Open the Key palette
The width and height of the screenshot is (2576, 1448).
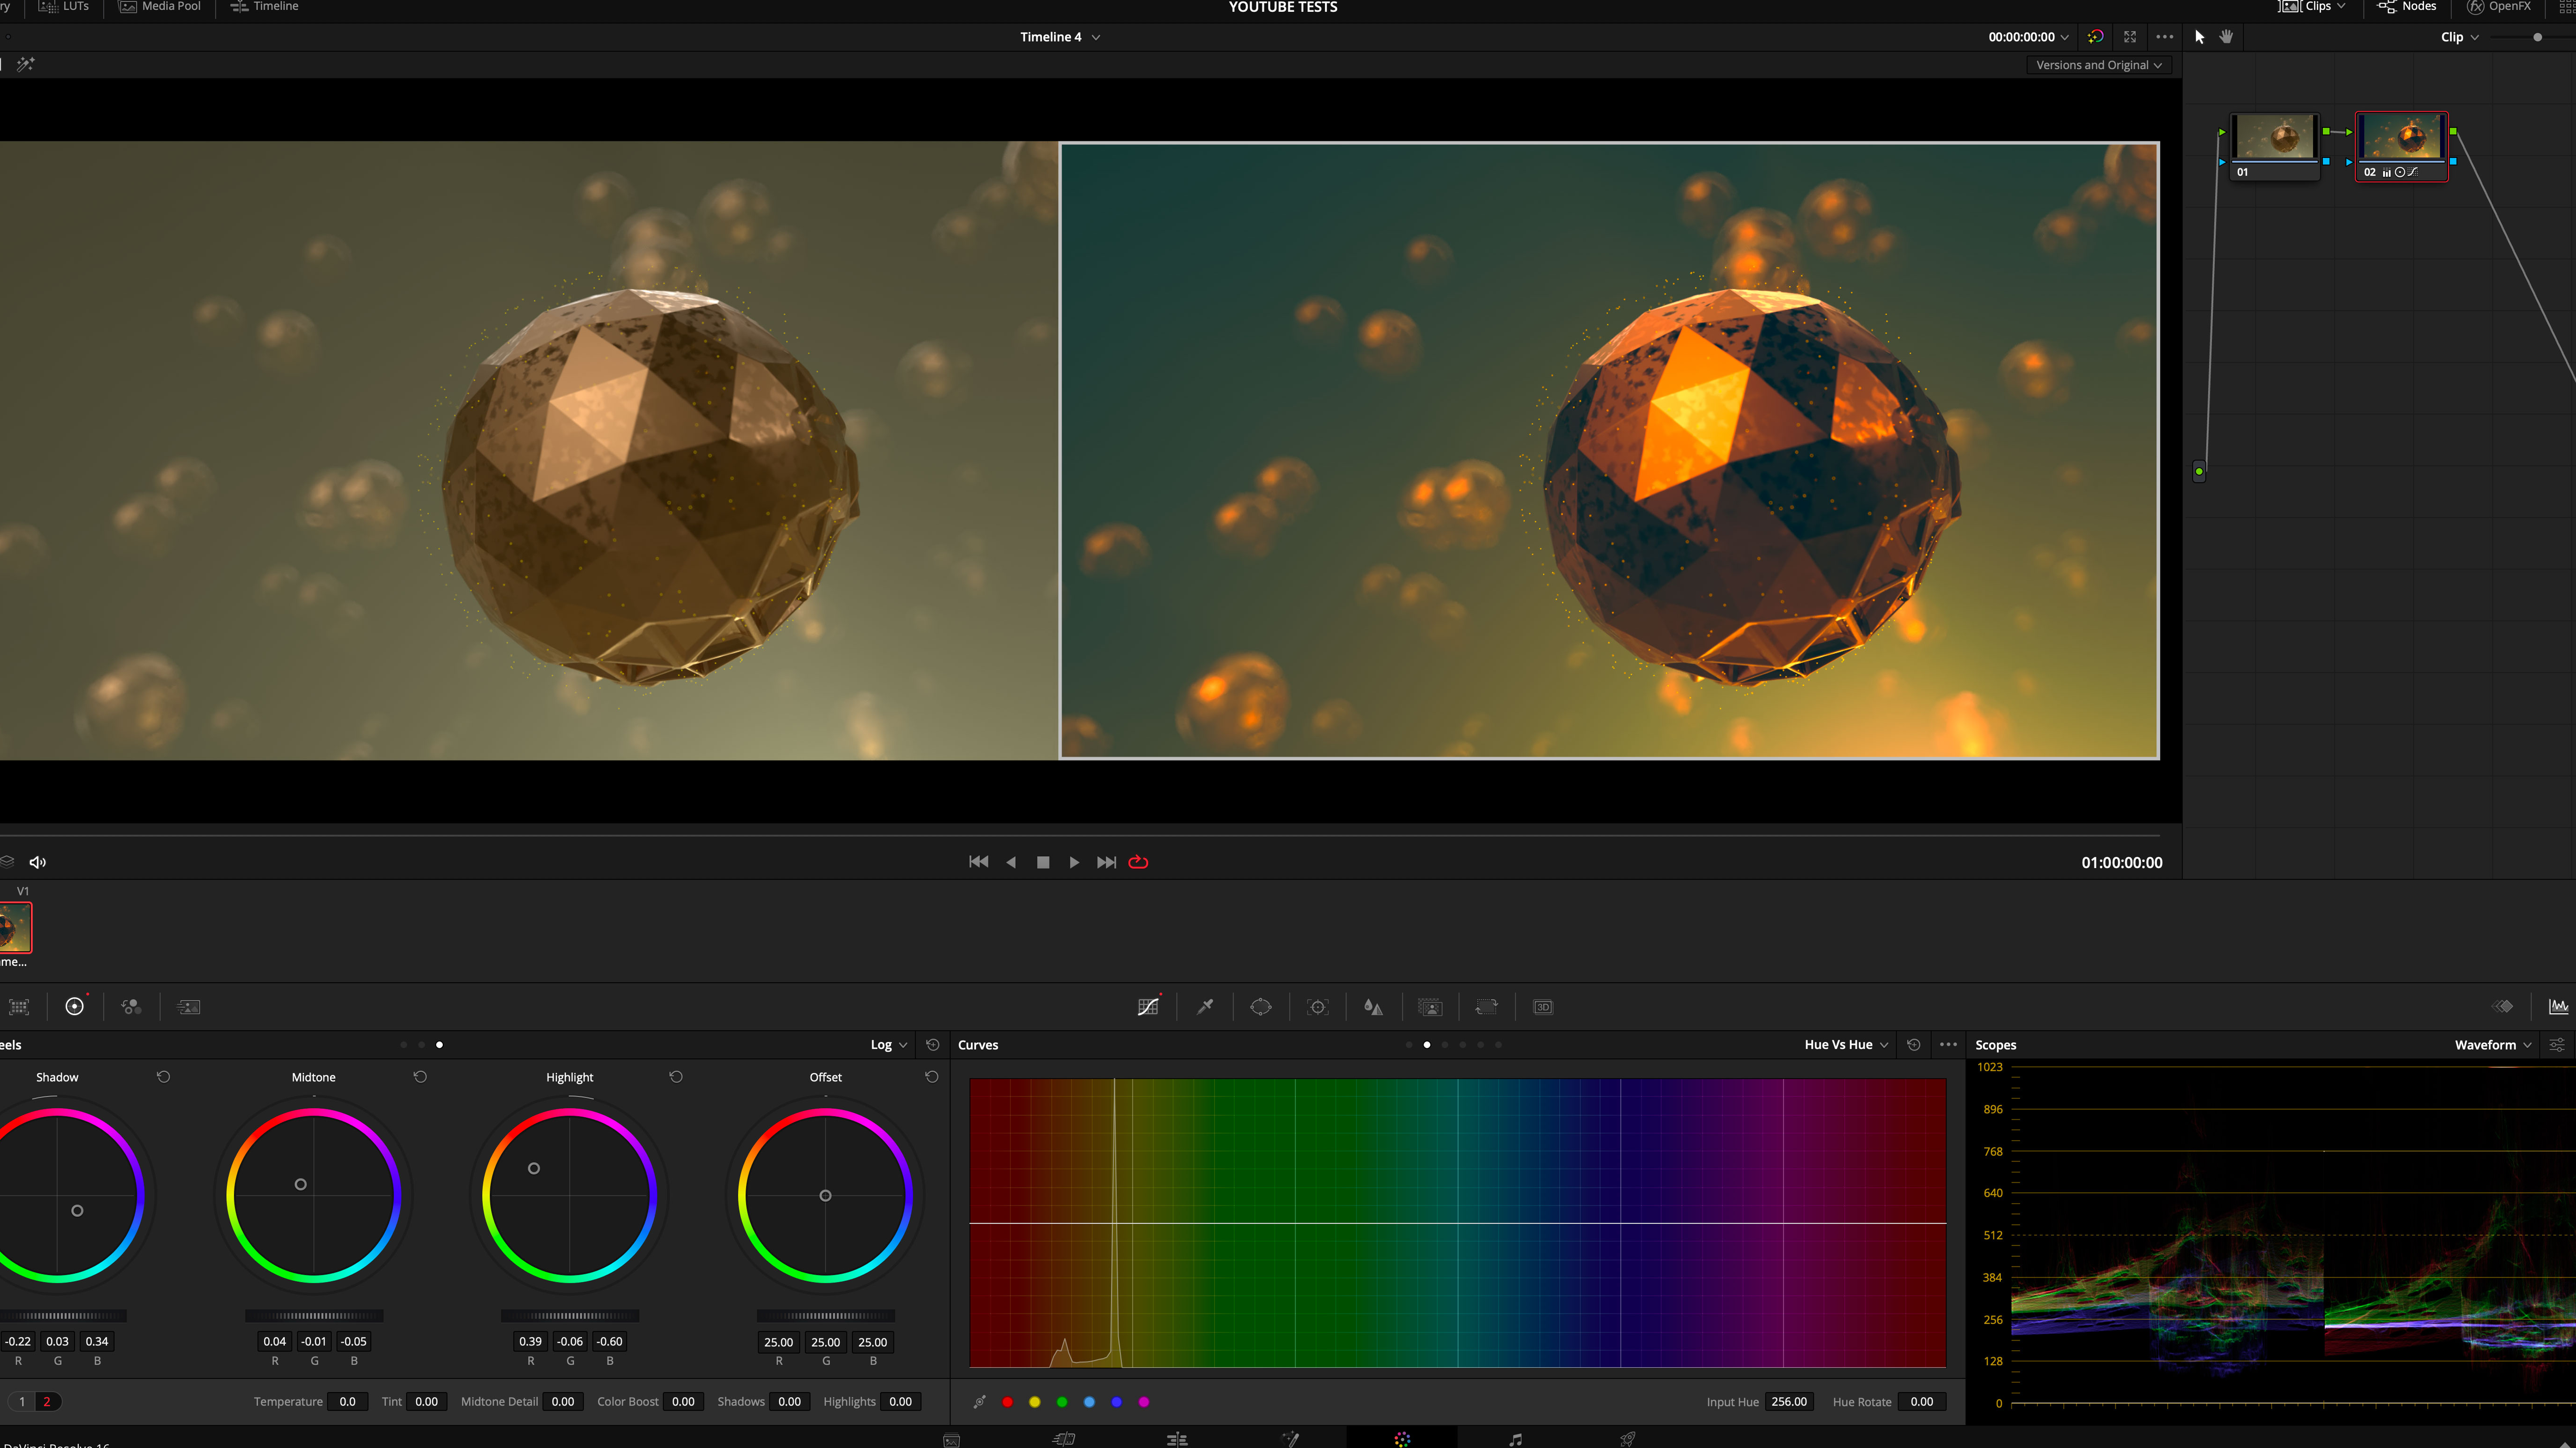(x=1430, y=1006)
